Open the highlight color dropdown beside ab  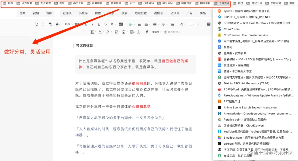click(x=124, y=24)
